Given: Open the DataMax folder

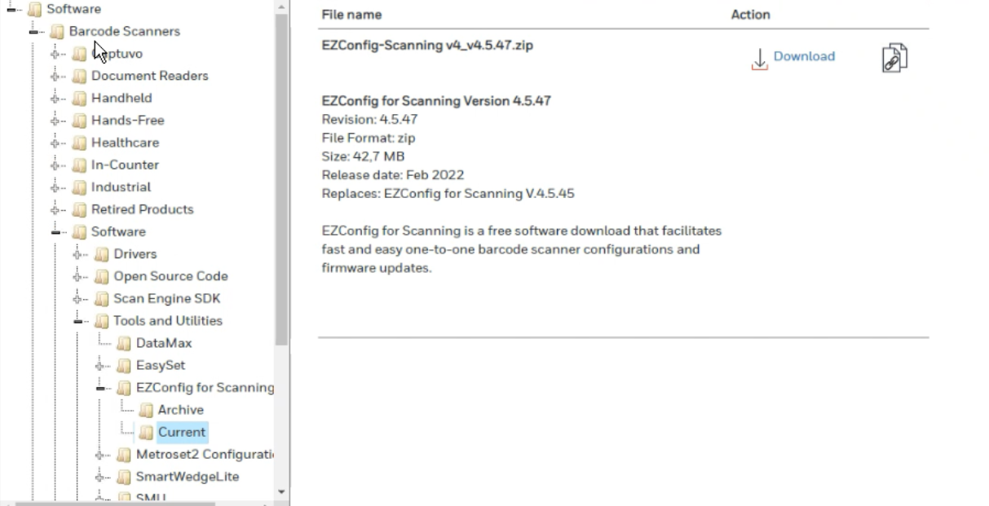Looking at the screenshot, I should 164,343.
